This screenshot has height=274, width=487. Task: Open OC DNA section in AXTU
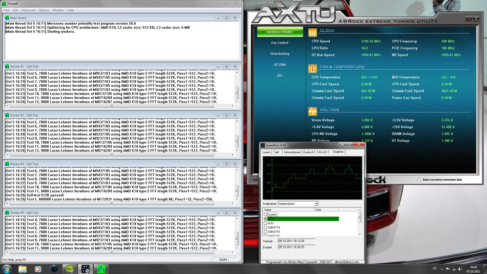point(280,65)
